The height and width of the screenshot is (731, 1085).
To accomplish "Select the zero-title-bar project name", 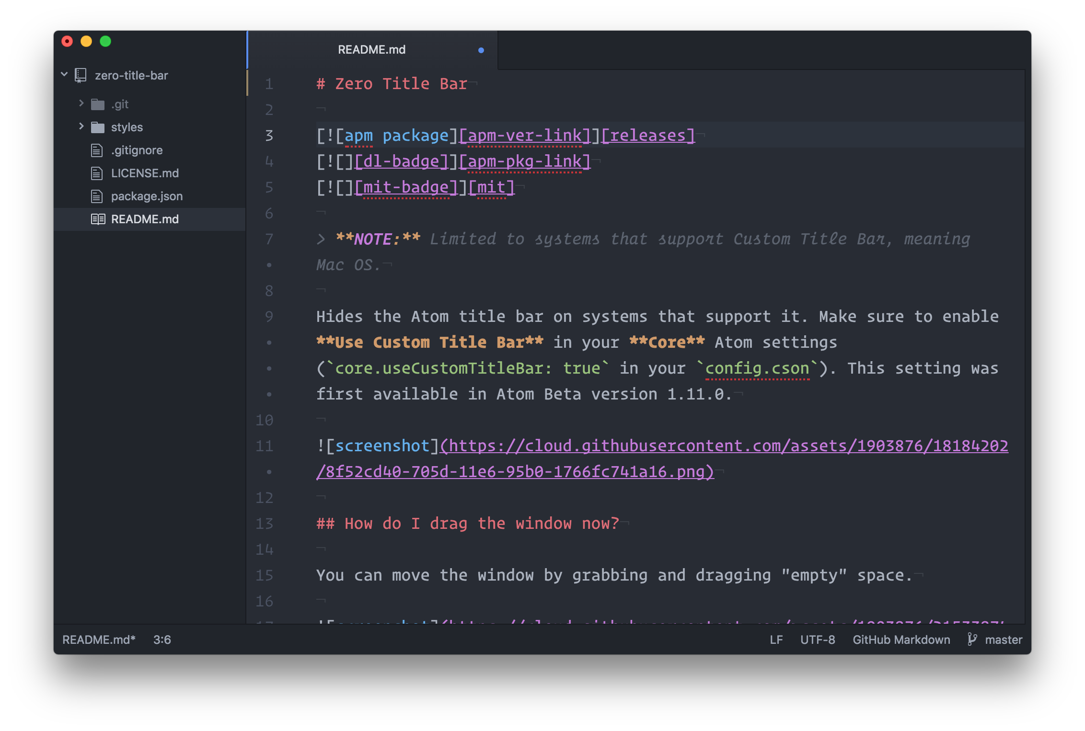I will pos(131,76).
